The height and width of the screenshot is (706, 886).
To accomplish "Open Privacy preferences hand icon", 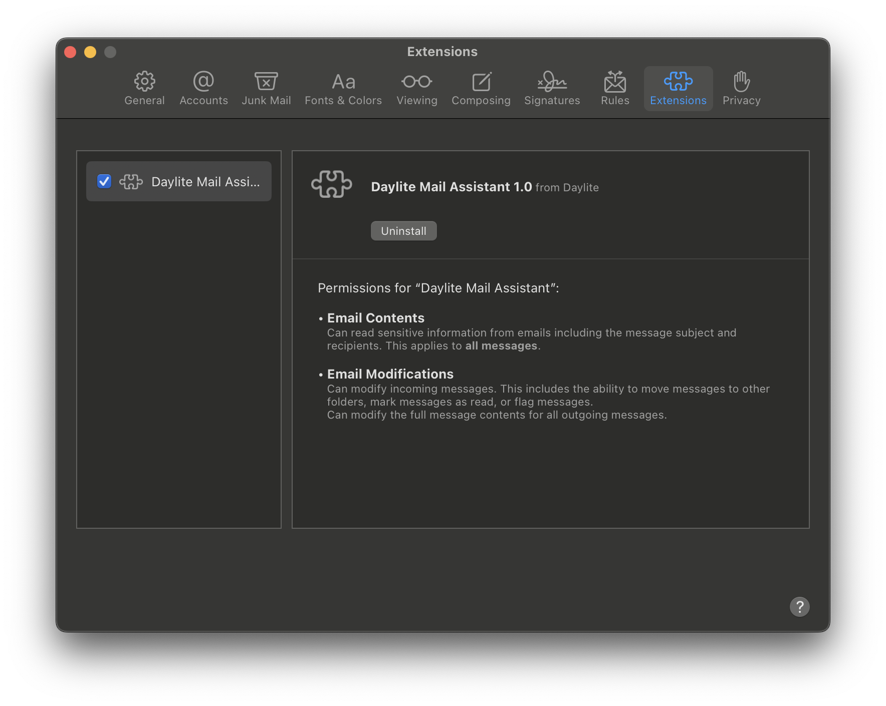I will tap(741, 81).
